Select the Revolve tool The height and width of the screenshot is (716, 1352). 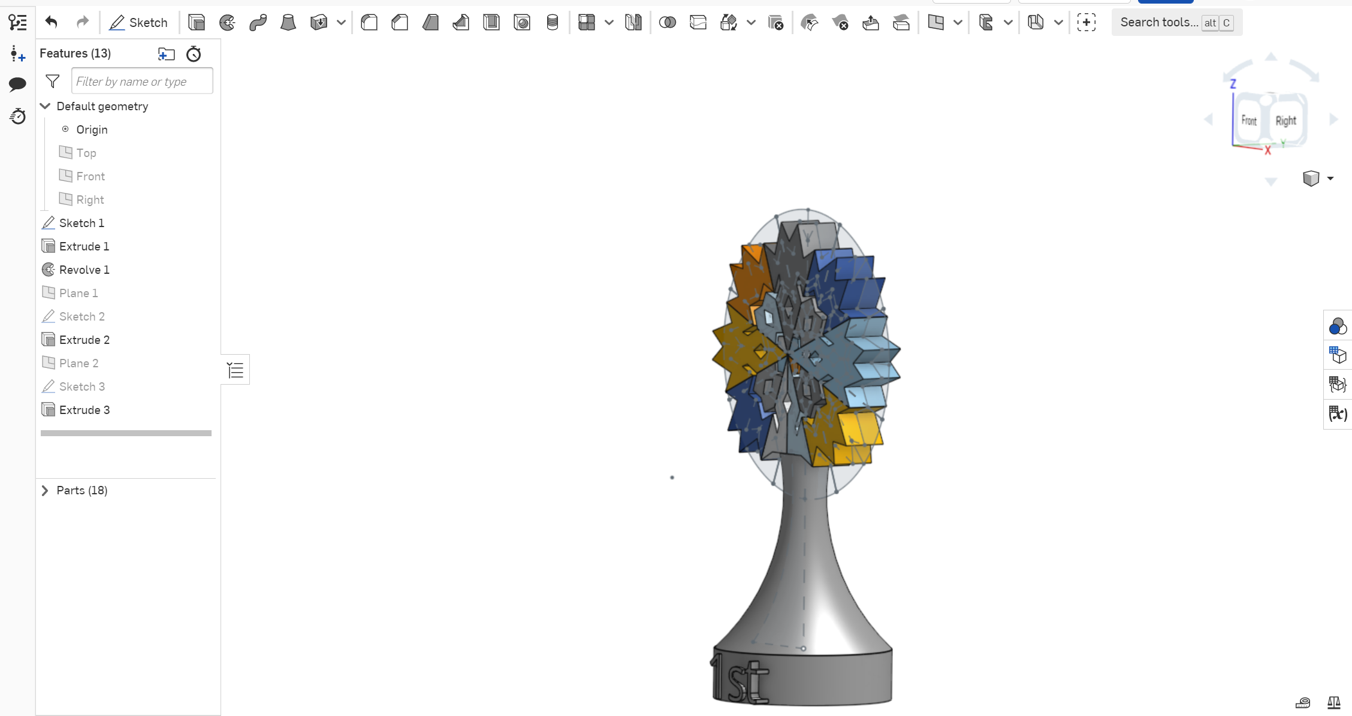(x=227, y=22)
